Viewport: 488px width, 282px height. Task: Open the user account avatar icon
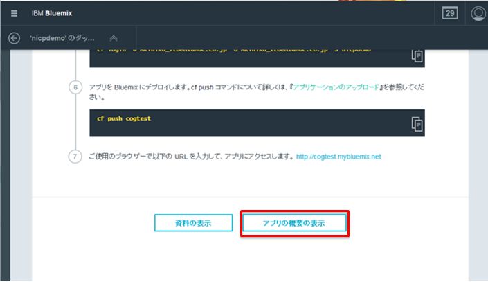tap(478, 13)
